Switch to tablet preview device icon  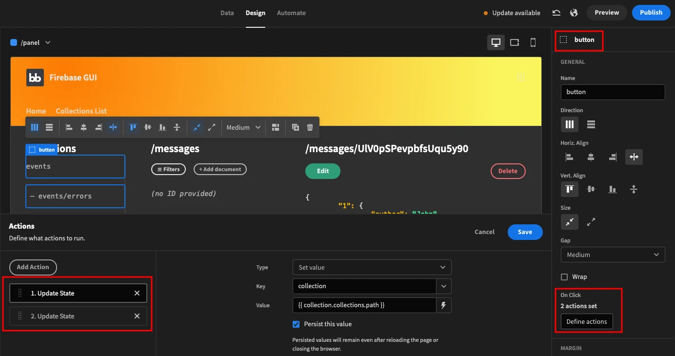pyautogui.click(x=515, y=42)
